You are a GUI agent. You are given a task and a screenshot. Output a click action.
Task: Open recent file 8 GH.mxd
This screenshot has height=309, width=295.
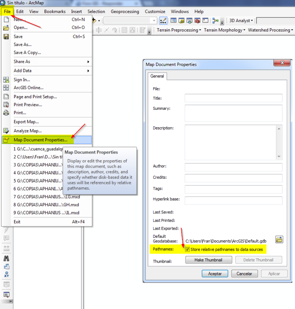pos(47,205)
